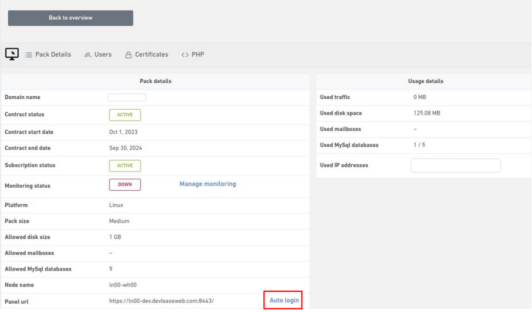Viewport: 532px width, 312px height.
Task: Click the code brackets icon beside PHP
Action: pos(185,55)
